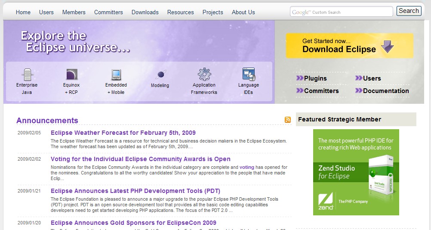Open the Announcements RSS feed icon

(x=287, y=120)
